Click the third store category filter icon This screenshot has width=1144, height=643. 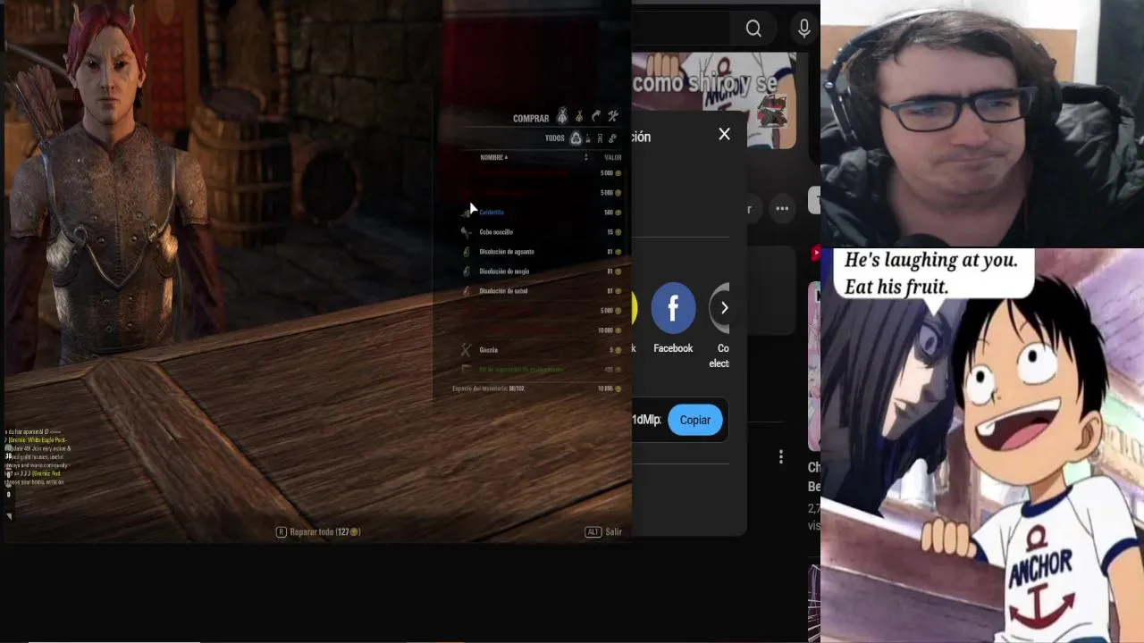[601, 138]
